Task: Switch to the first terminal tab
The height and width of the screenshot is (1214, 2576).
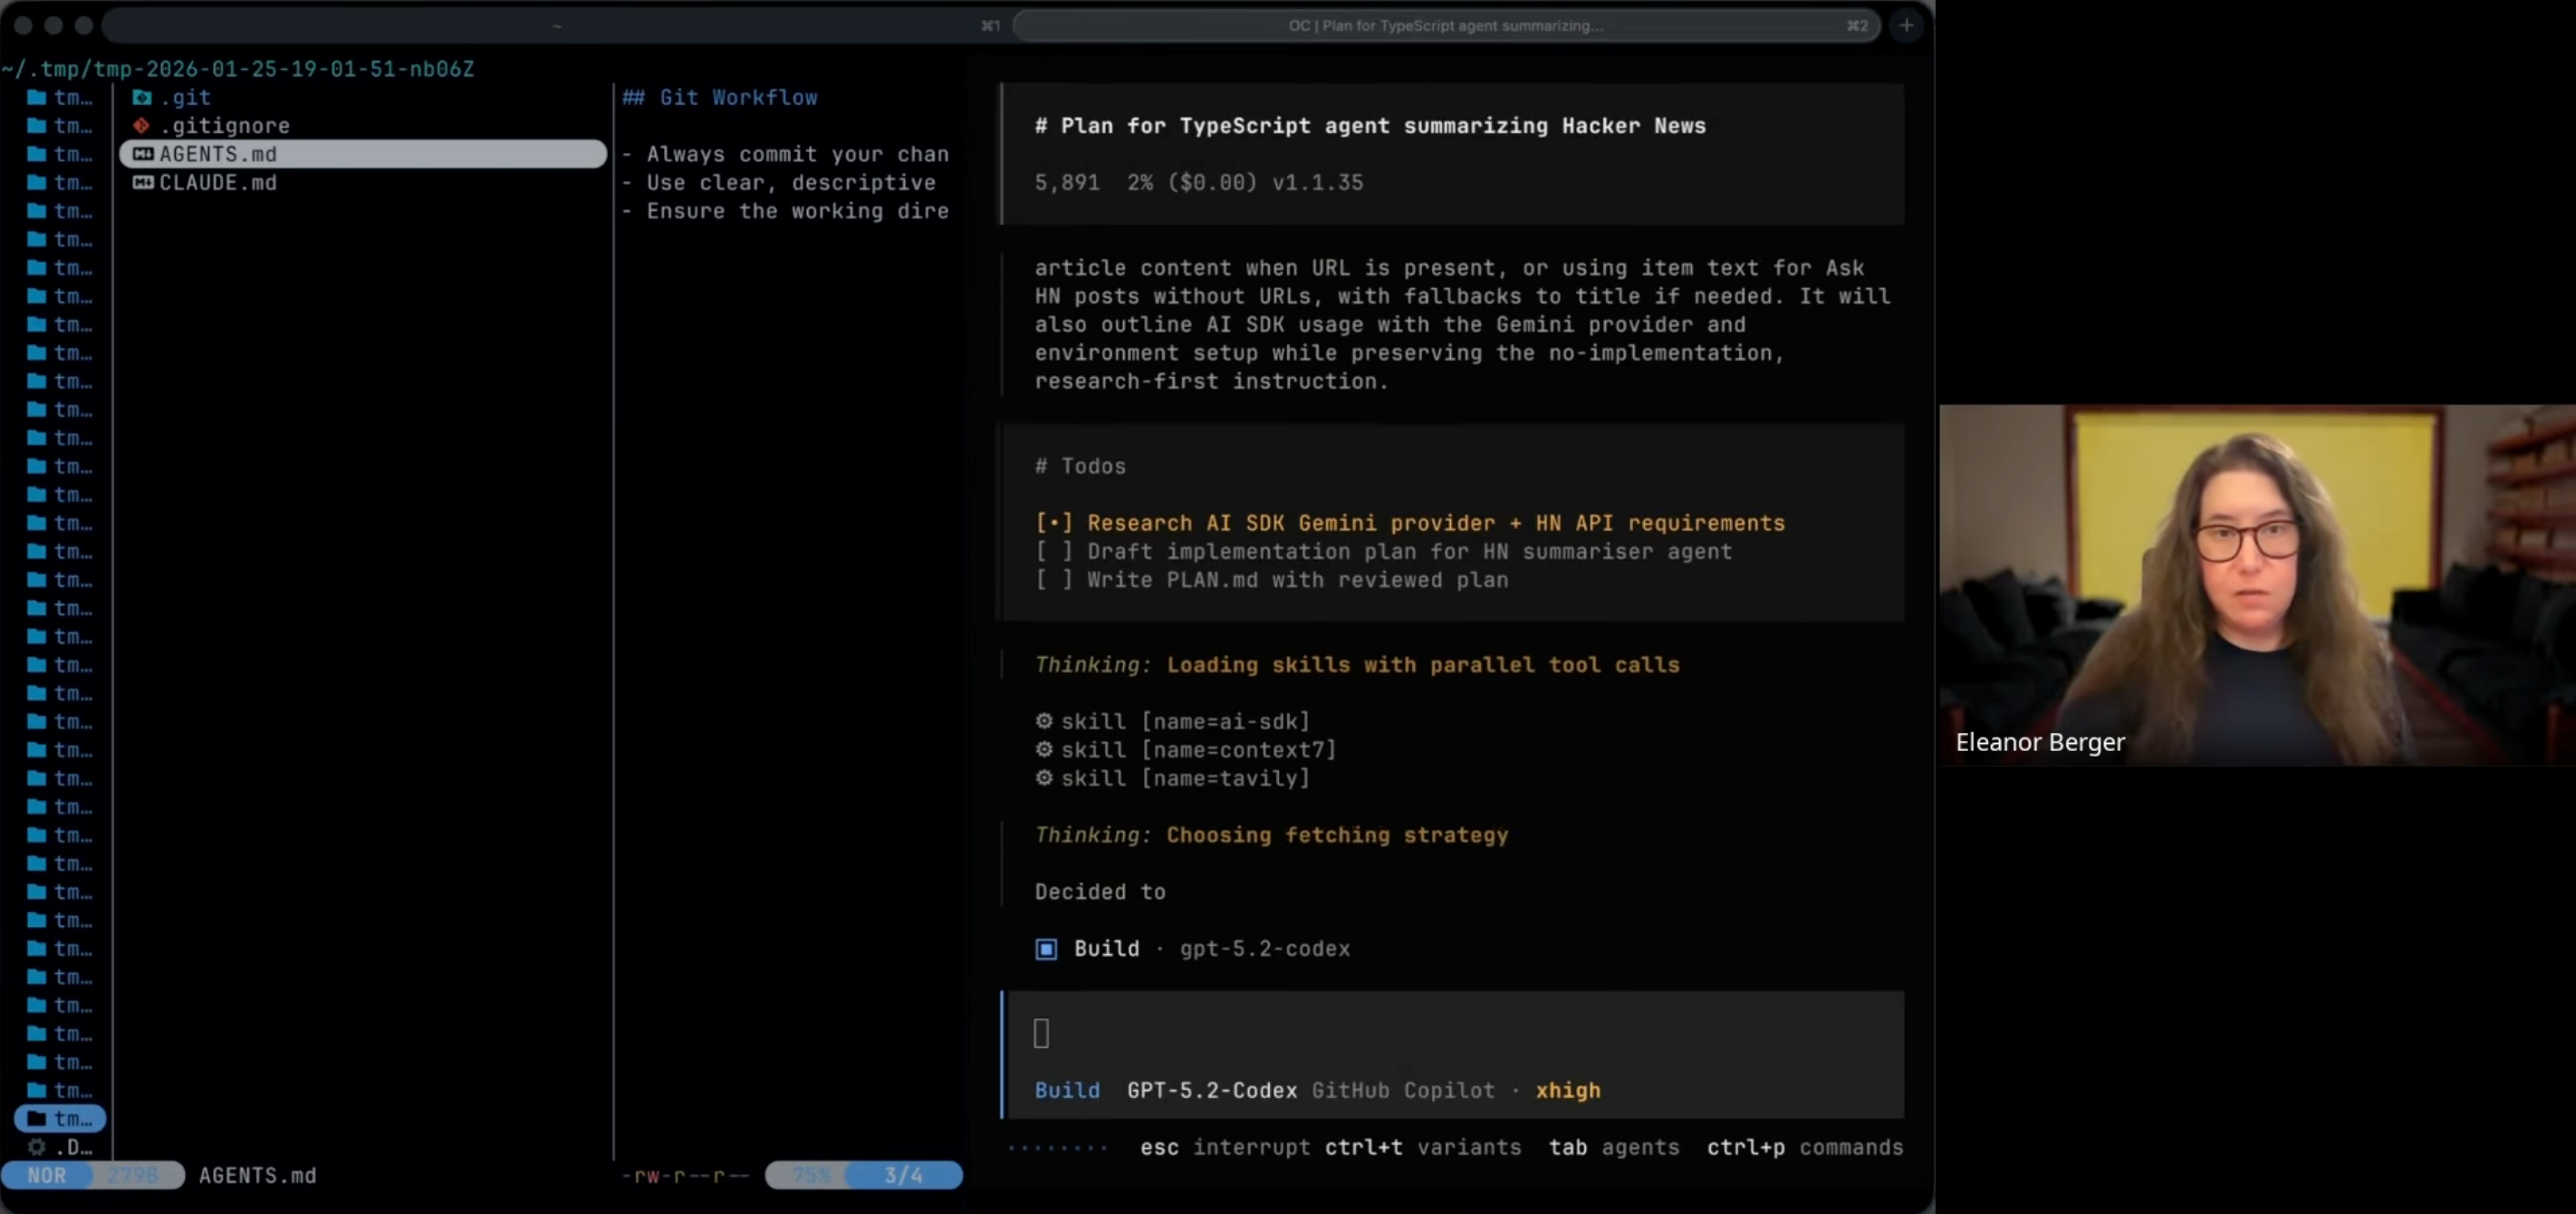Action: [556, 25]
